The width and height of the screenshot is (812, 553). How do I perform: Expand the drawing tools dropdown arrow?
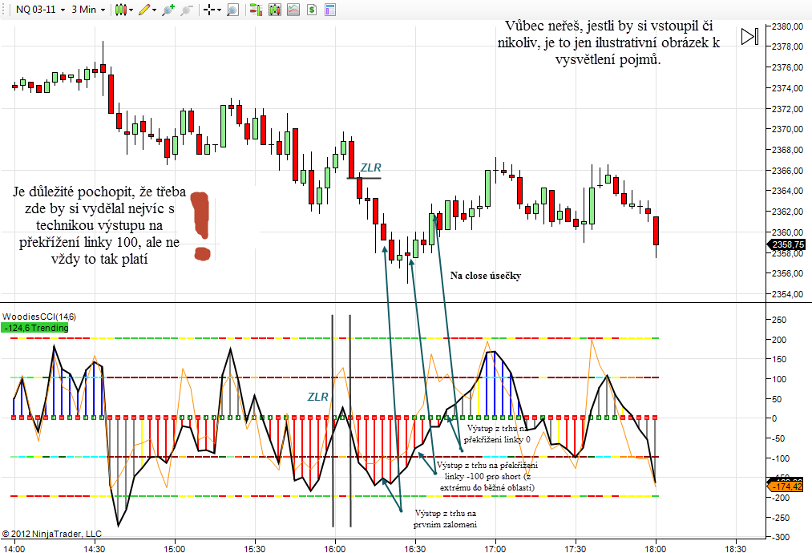[155, 10]
